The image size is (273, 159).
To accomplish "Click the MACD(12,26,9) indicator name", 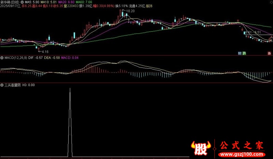I will pos(16,58).
